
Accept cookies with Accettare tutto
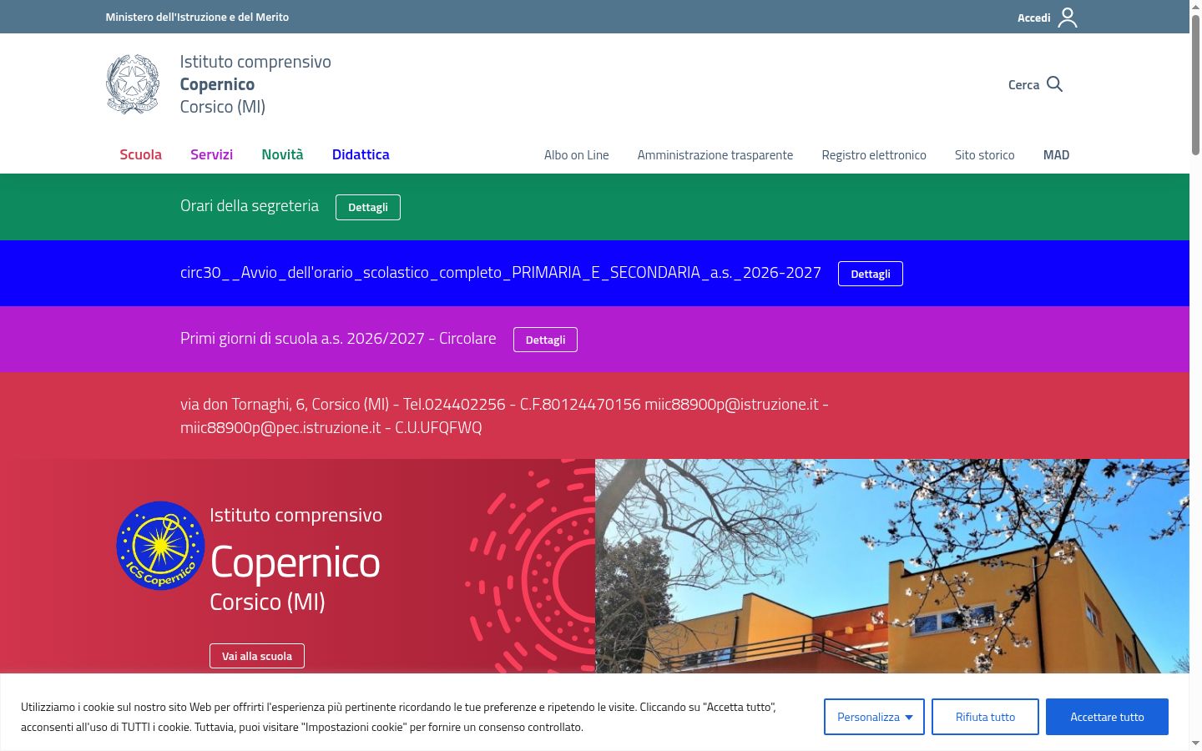(x=1107, y=717)
